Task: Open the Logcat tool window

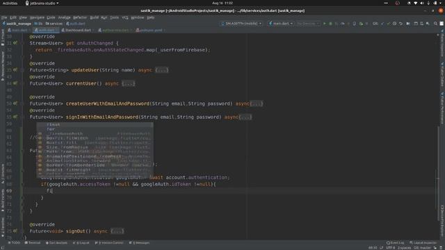Action: (81, 243)
